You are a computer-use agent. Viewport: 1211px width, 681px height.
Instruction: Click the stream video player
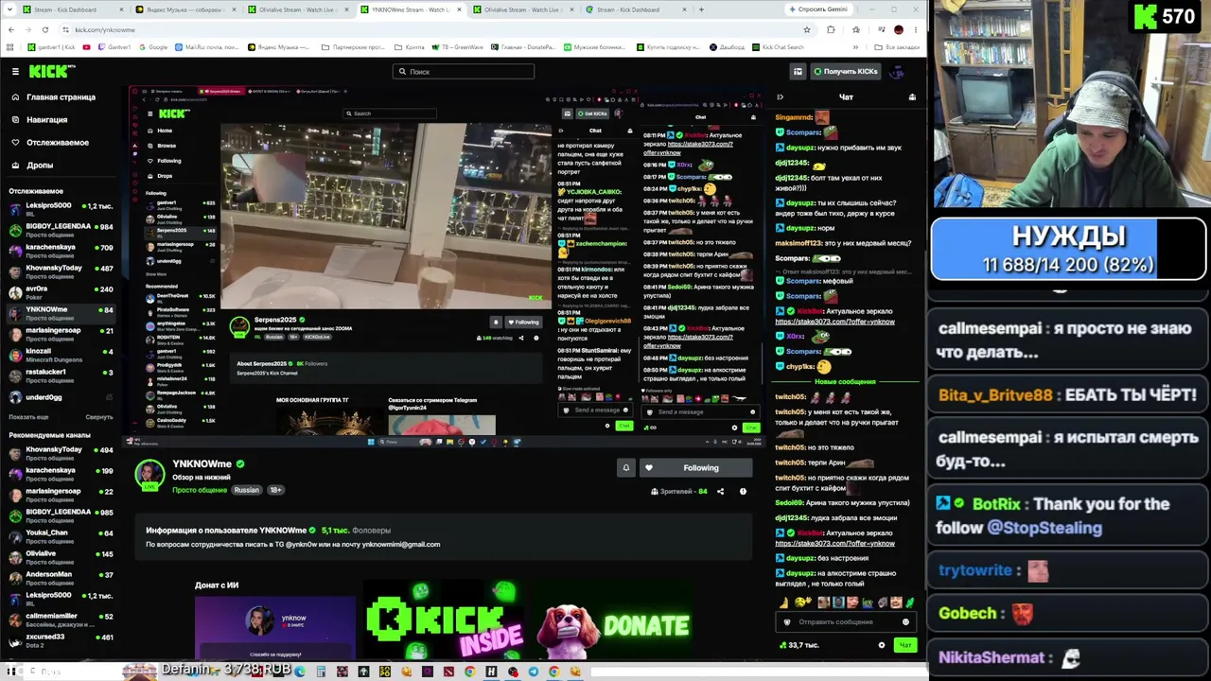[x=445, y=265]
